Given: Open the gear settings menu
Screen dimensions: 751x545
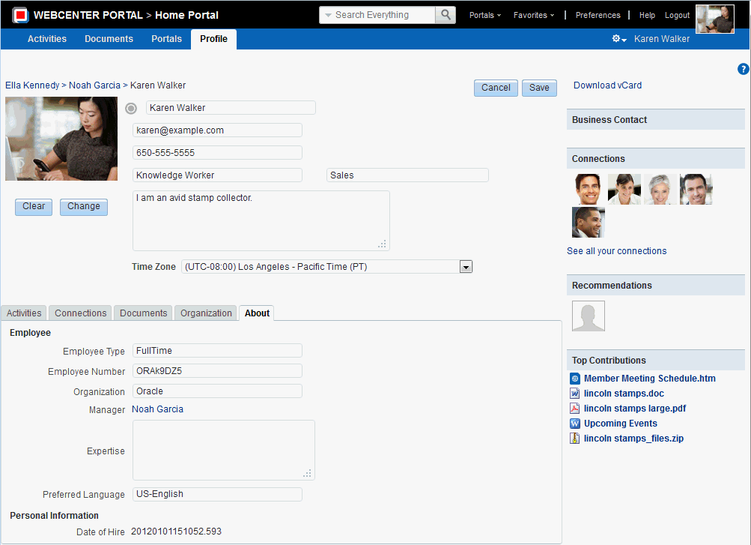Looking at the screenshot, I should coord(618,39).
